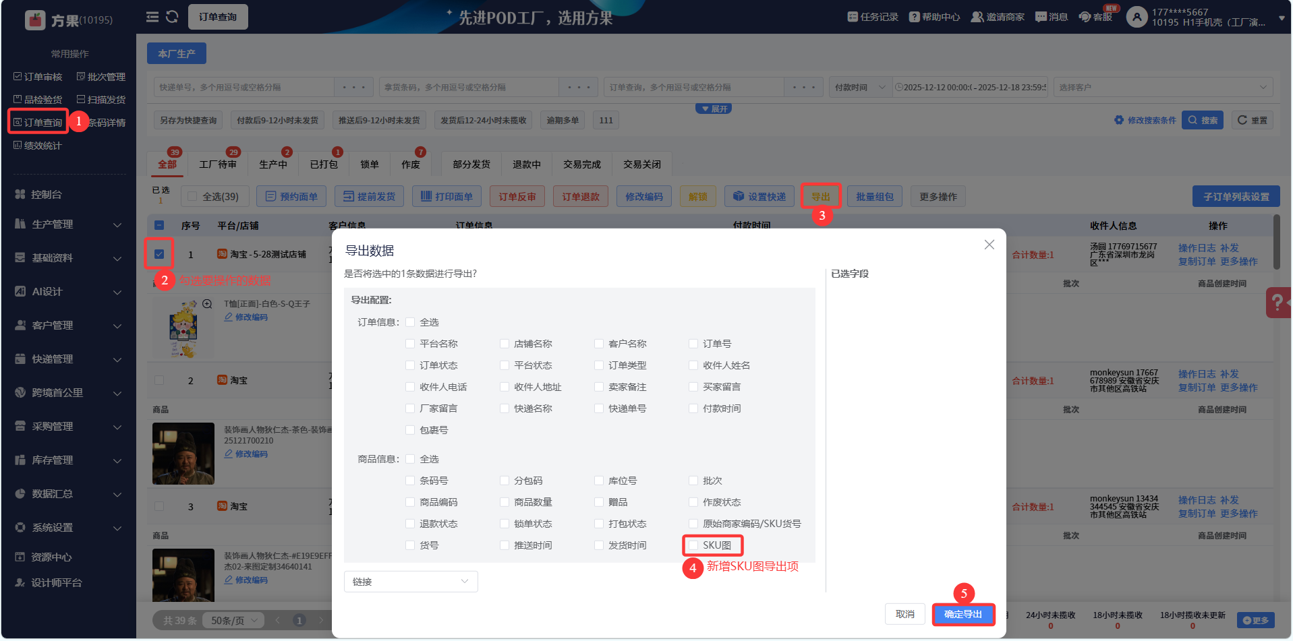Image resolution: width=1293 pixels, height=641 pixels.
Task: Tick the SKU图 export checkbox
Action: pyautogui.click(x=693, y=545)
